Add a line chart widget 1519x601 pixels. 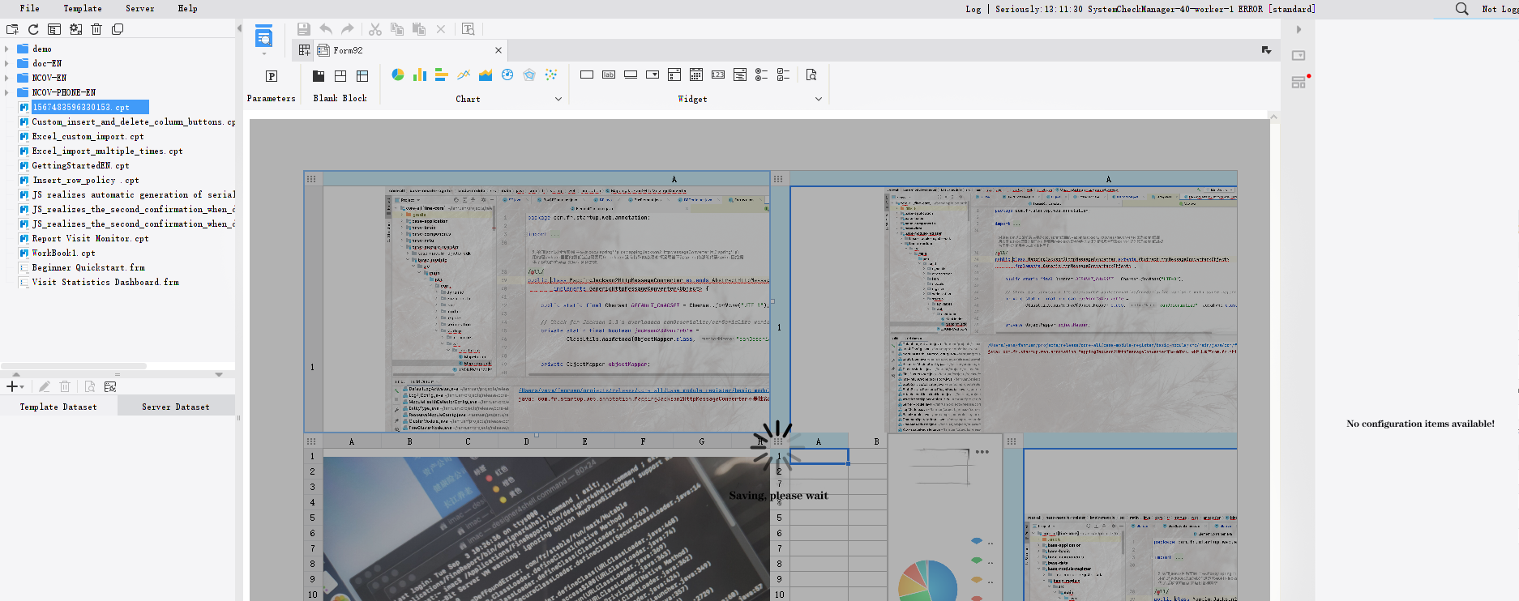(464, 75)
